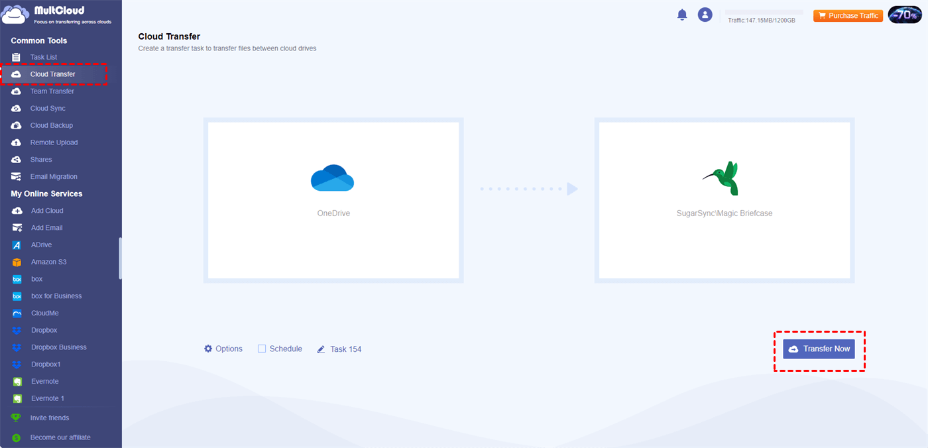Go to Cloud Sync
928x448 pixels.
point(48,109)
